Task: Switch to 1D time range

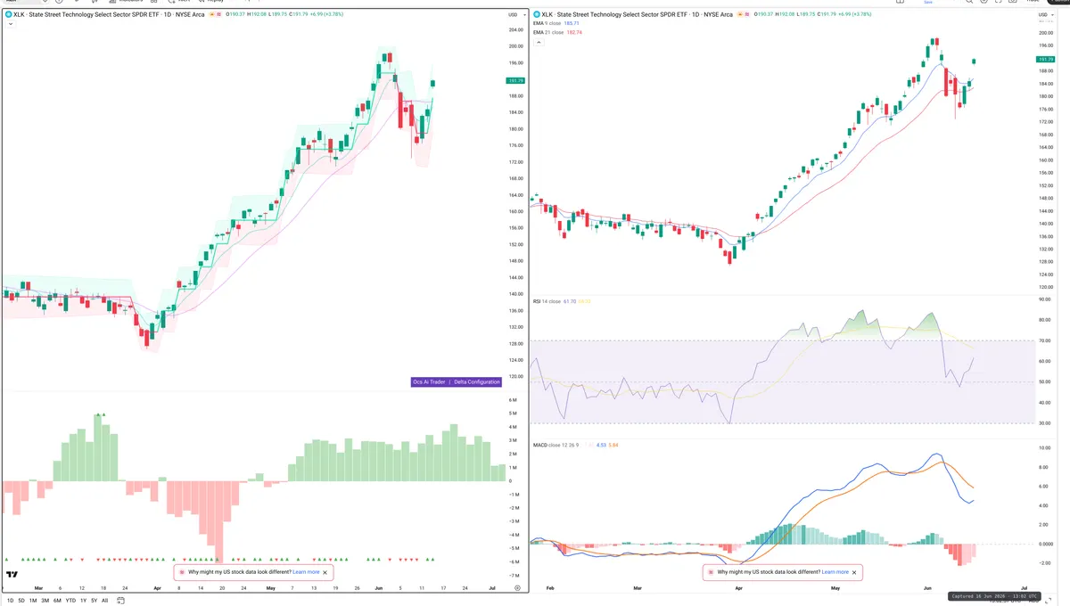Action: 10,601
